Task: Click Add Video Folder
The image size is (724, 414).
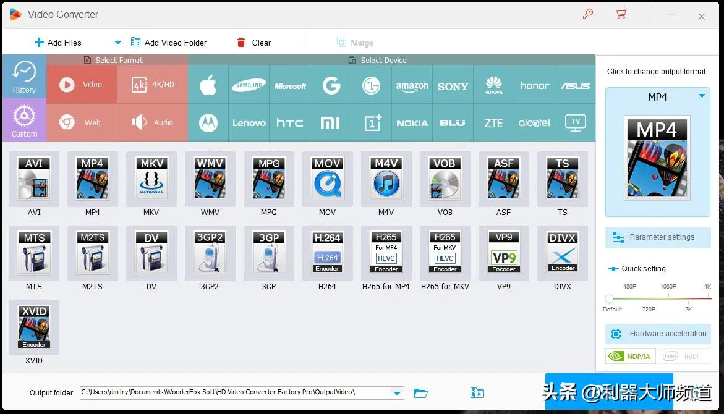Action: 169,43
